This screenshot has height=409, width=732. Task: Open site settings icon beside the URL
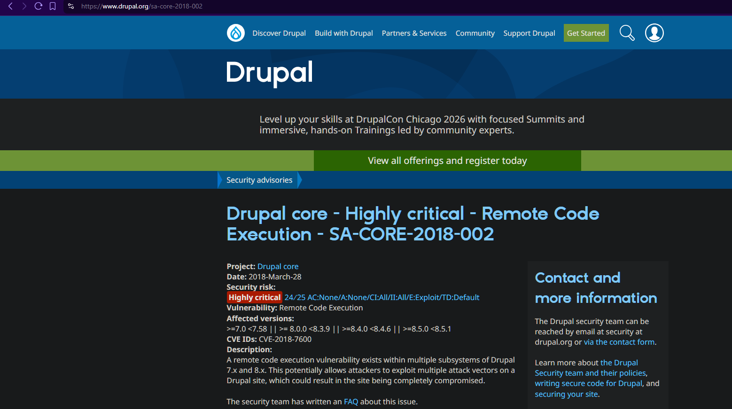click(71, 6)
